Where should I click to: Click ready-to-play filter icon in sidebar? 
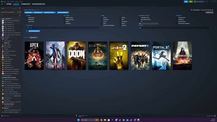click(x=20, y=12)
